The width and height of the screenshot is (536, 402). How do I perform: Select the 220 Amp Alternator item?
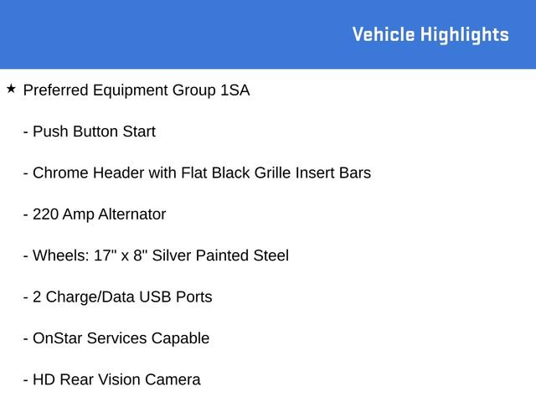pos(99,214)
